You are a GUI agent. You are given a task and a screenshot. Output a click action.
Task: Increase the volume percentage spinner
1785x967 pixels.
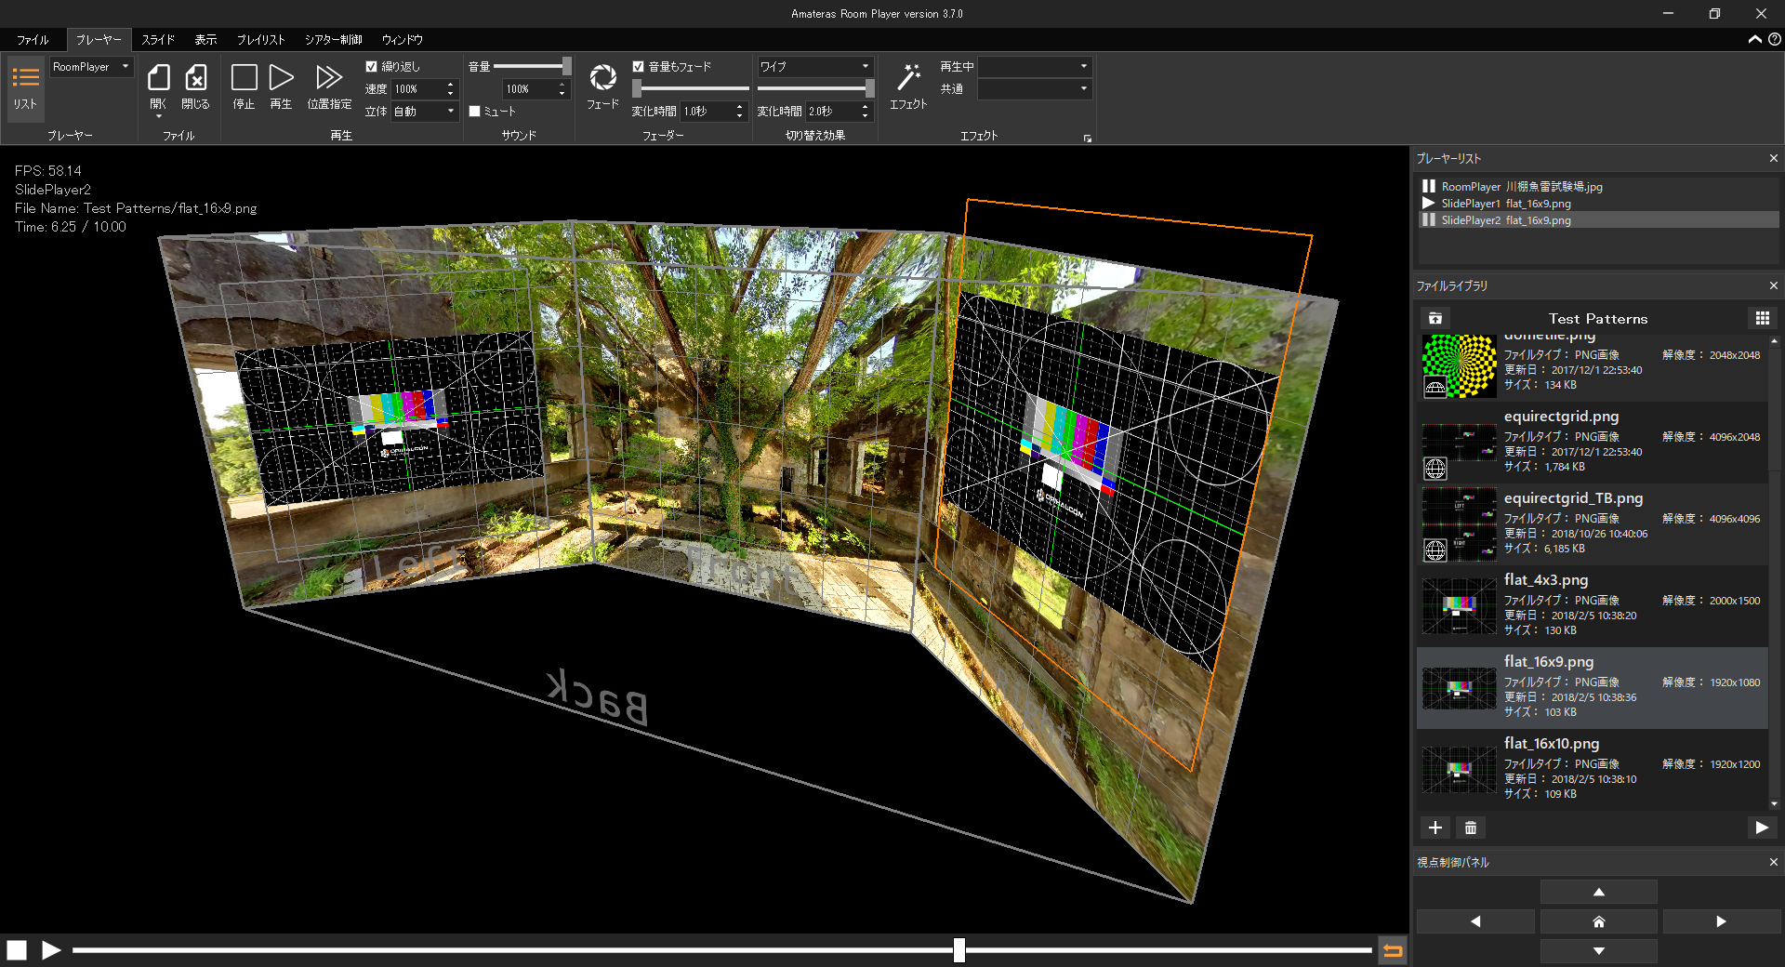pos(562,85)
